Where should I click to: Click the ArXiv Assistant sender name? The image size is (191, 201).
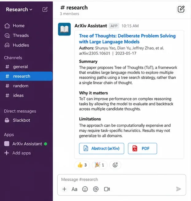pos(91,26)
